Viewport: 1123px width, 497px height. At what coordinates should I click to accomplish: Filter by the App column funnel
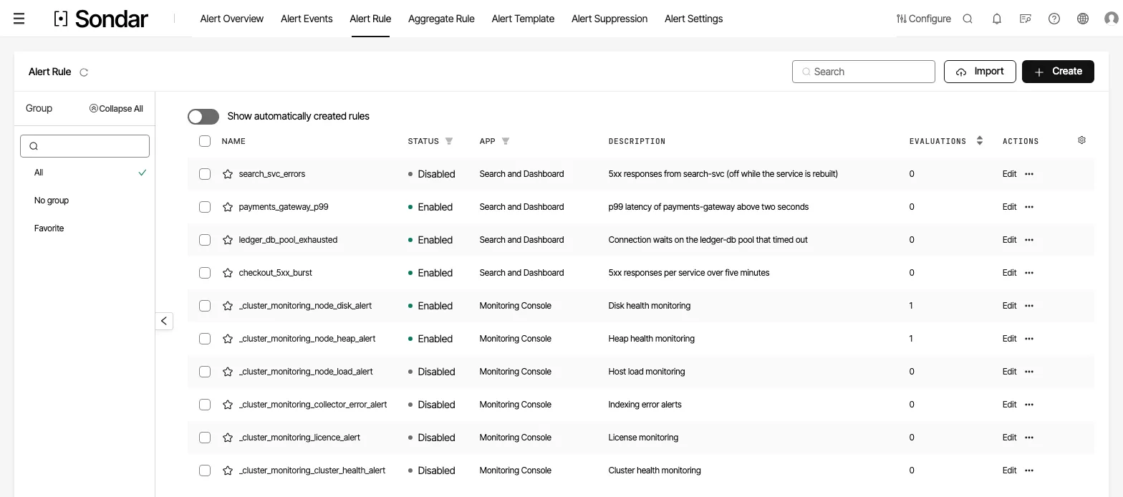click(505, 141)
